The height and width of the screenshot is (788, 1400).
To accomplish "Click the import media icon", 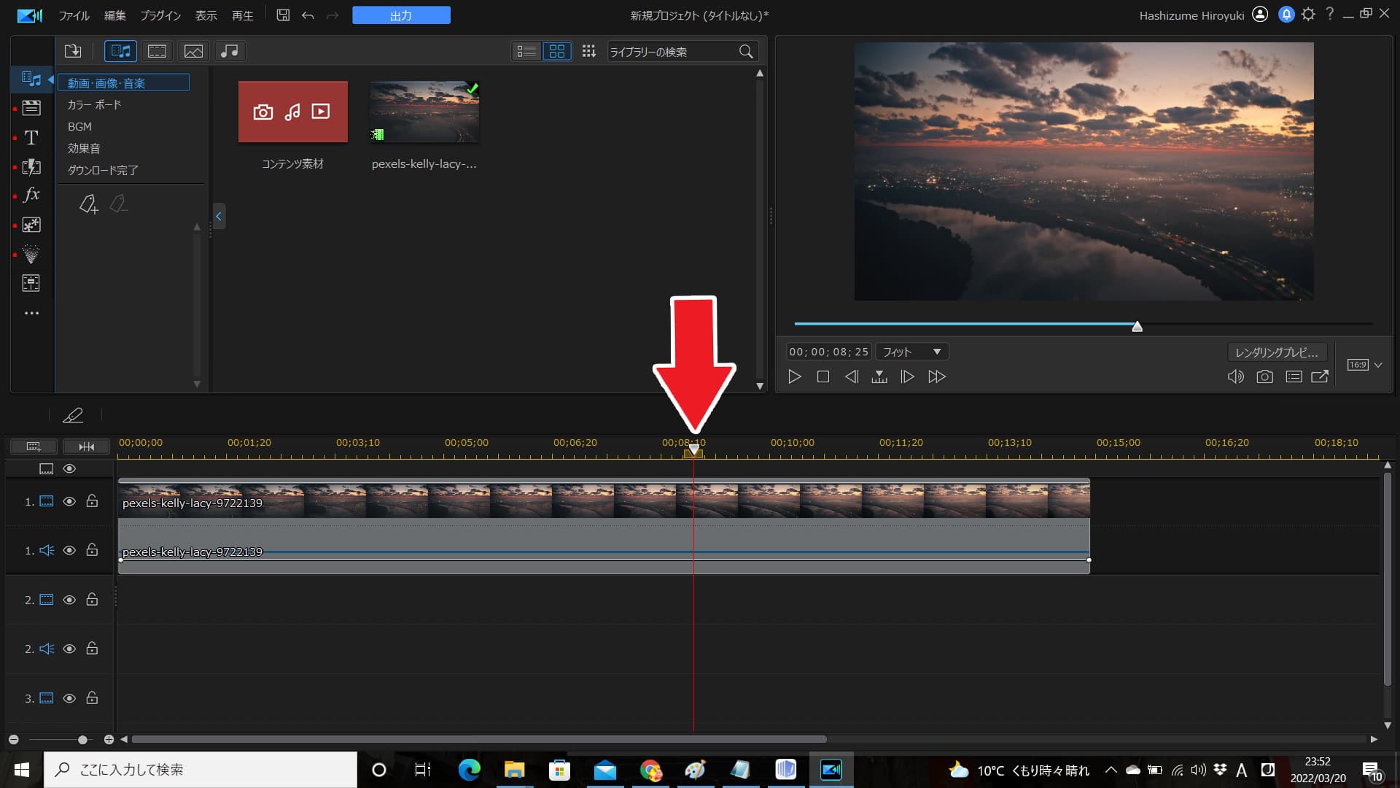I will click(x=73, y=51).
